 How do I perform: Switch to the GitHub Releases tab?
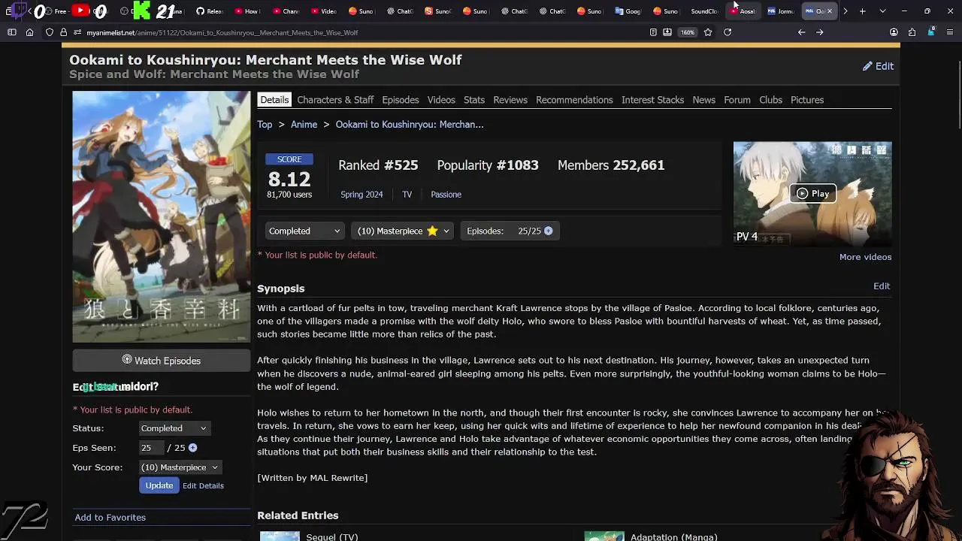pyautogui.click(x=210, y=11)
